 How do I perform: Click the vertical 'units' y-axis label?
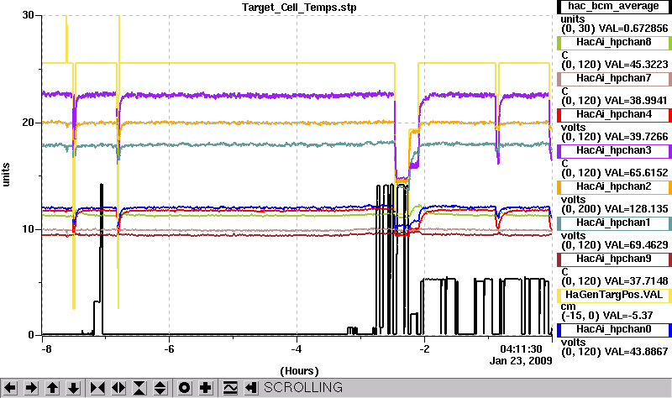pyautogui.click(x=6, y=175)
